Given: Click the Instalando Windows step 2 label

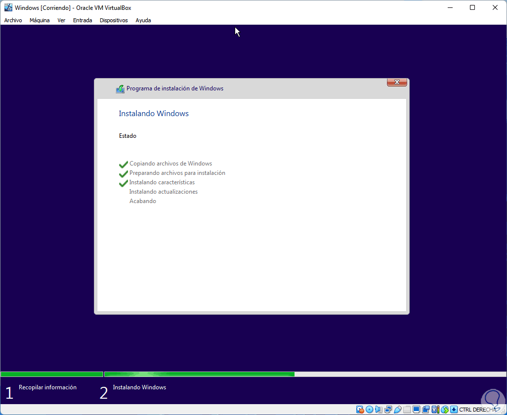Looking at the screenshot, I should [139, 387].
